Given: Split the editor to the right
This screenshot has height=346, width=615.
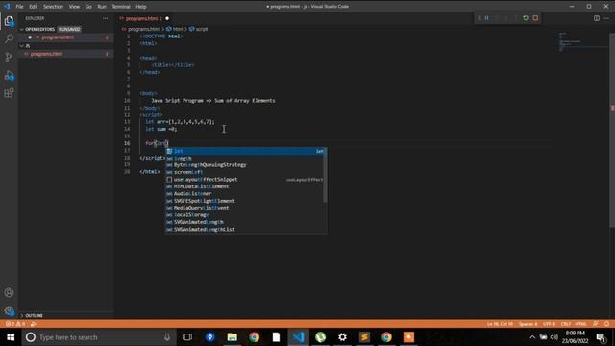Looking at the screenshot, I should tap(596, 18).
